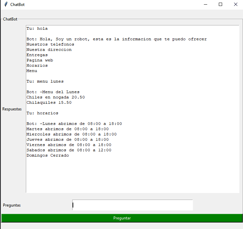Click the "Nuestros telefonos" line
Image resolution: width=243 pixels, height=229 pixels.
[50, 44]
